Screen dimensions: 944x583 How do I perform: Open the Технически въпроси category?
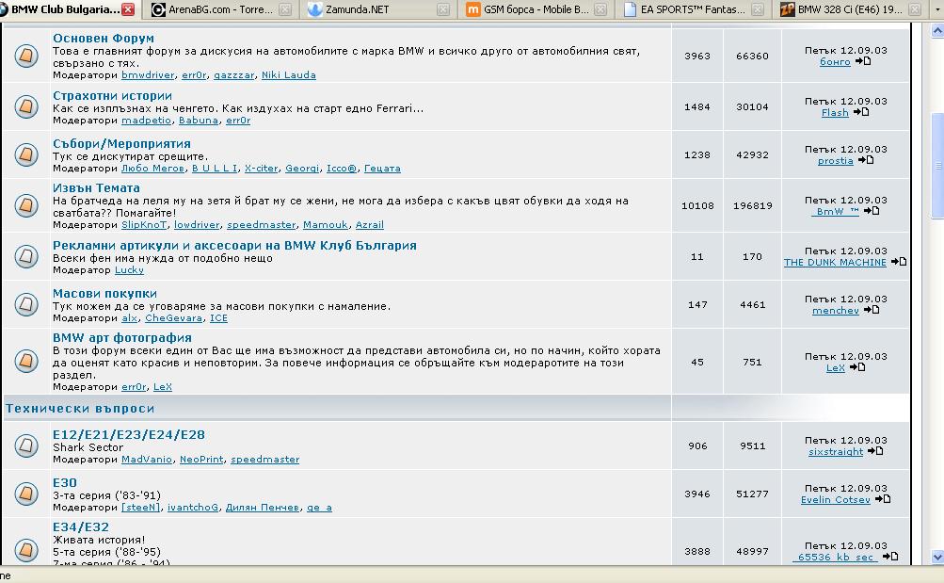point(79,409)
